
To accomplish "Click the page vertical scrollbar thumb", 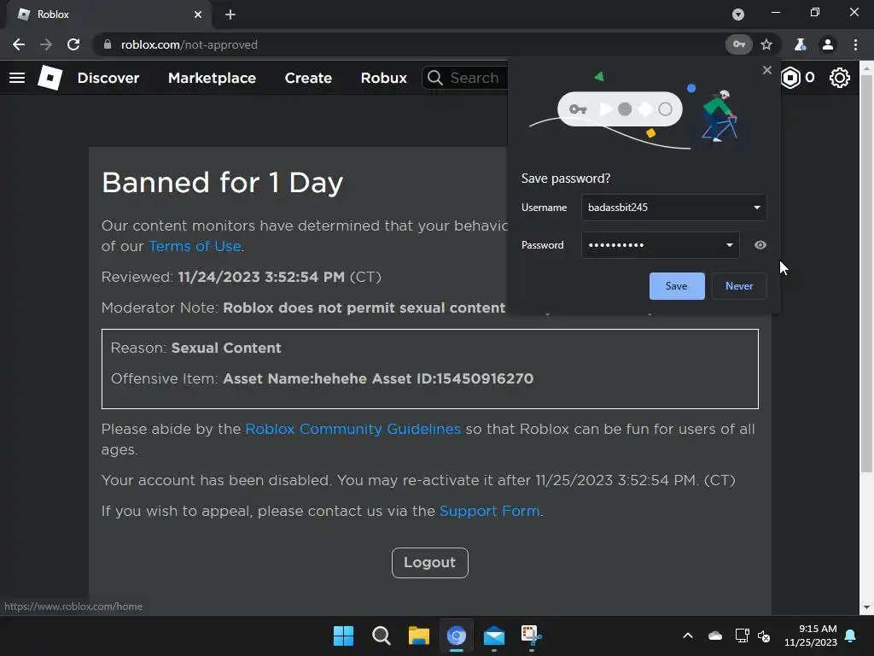I will point(866,273).
